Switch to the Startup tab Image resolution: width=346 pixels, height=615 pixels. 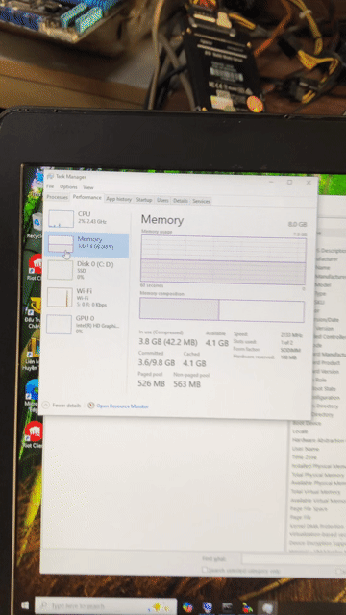point(143,200)
